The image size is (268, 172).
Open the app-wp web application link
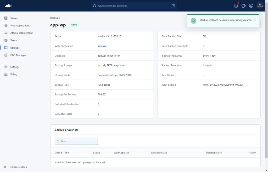pos(102,46)
